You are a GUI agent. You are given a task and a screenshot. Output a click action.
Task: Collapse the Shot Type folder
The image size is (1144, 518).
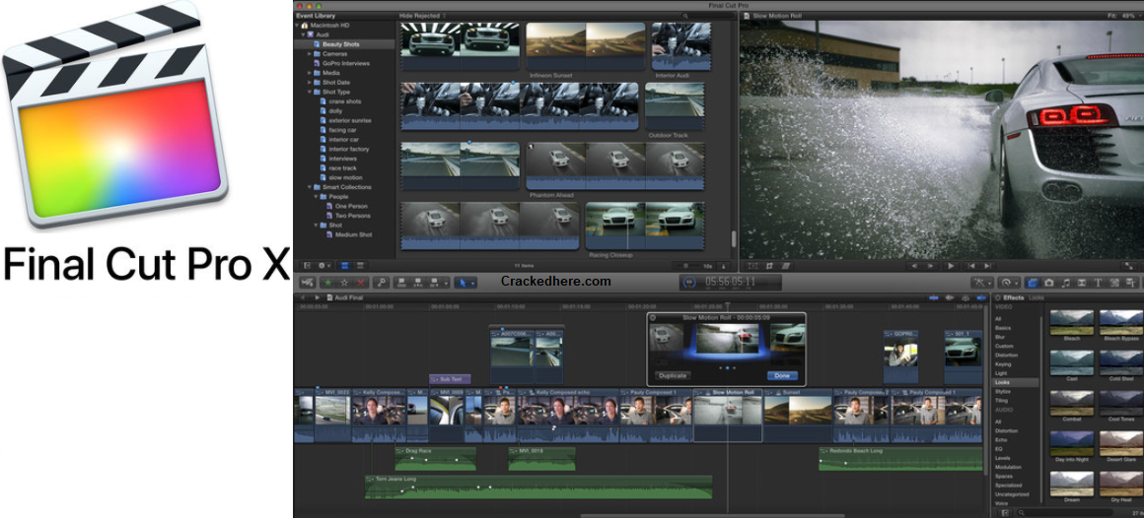(310, 92)
